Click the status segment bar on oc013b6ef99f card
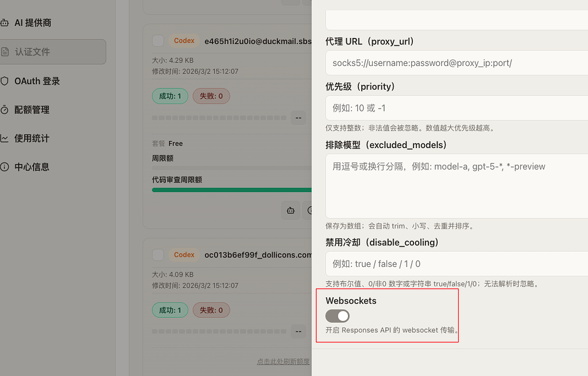588x376 pixels. pyautogui.click(x=219, y=331)
